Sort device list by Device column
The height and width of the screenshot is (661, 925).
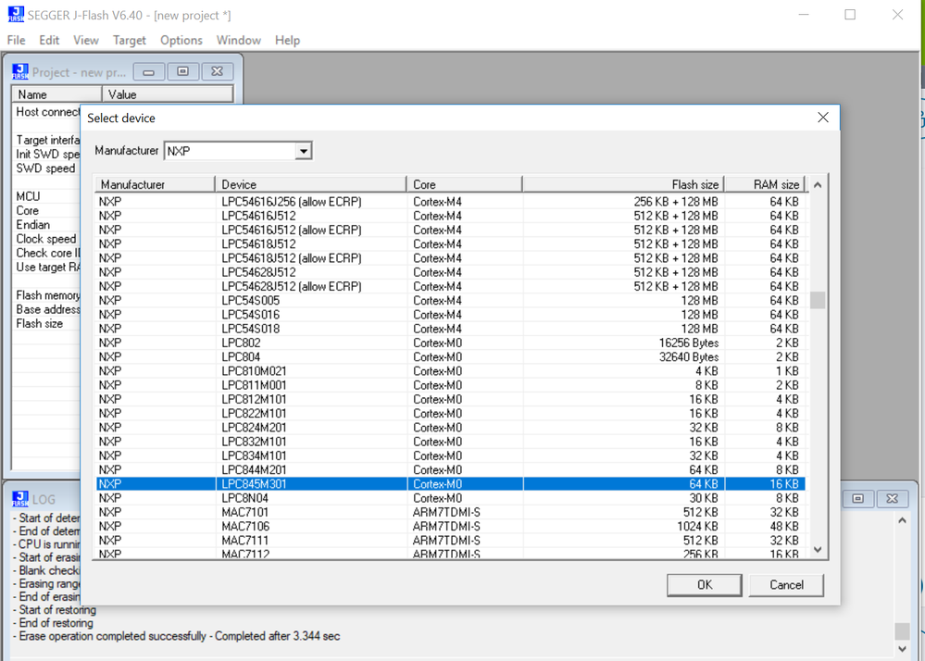point(311,184)
